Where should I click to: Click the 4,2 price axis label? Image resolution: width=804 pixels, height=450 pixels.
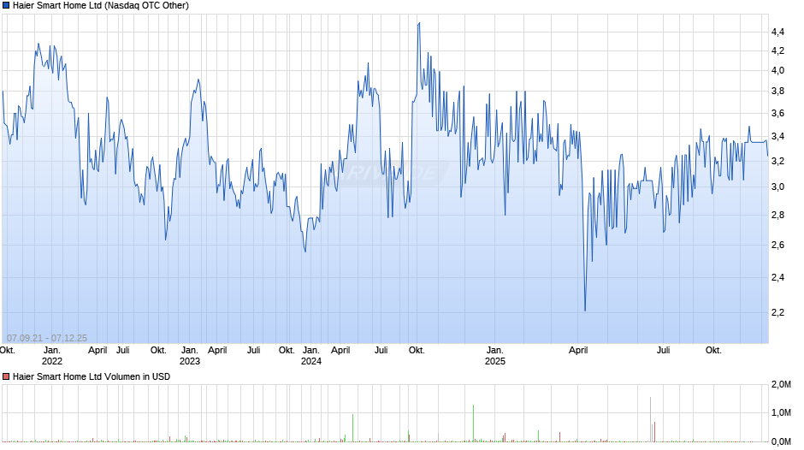777,50
